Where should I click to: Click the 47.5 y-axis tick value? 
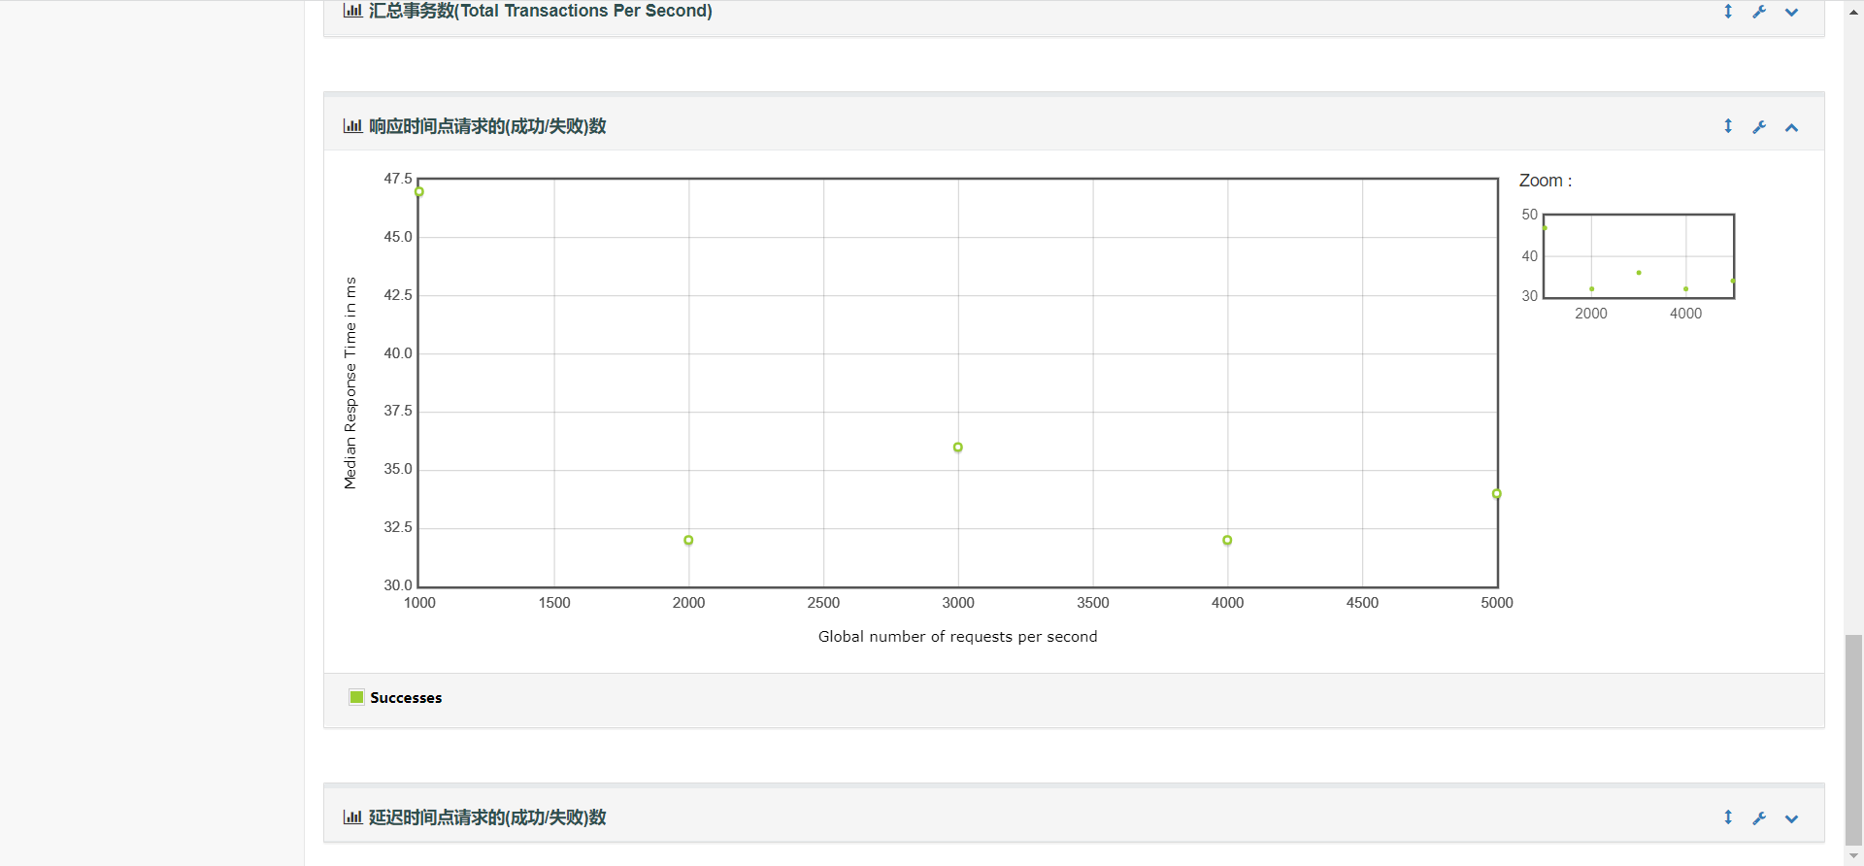[398, 179]
